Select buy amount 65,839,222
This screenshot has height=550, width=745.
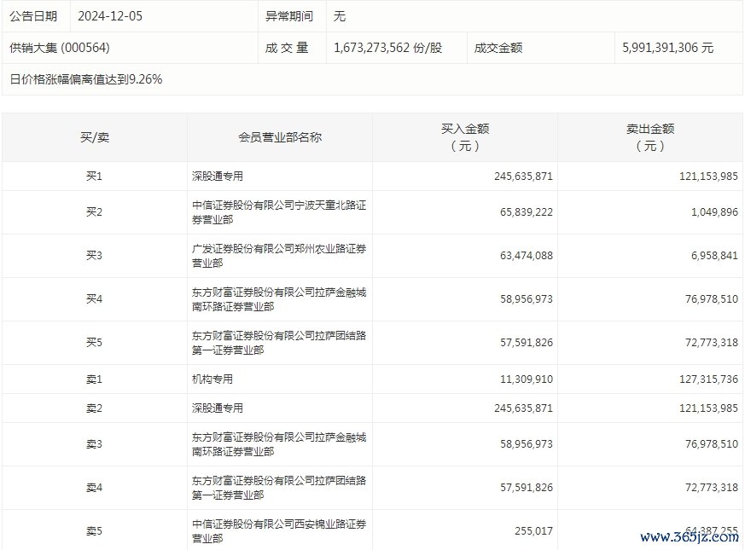[526, 211]
